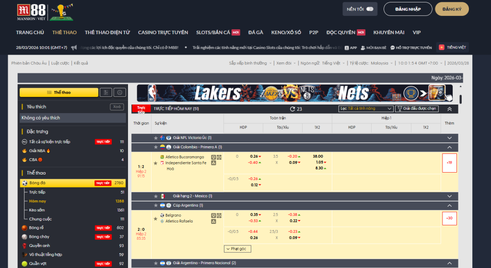Viewport: 491px width, 268px height.
Task: Open Hỗ trợ trực tuyến live chat
Action: (x=411, y=47)
